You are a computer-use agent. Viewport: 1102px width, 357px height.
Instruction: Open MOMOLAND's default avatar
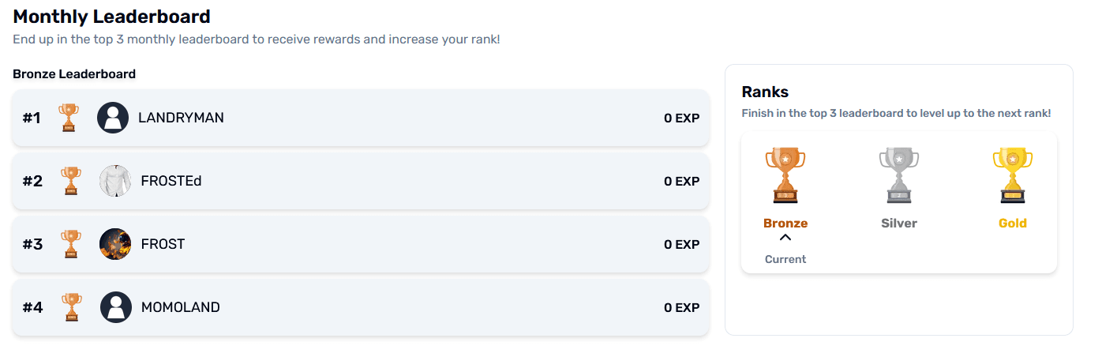(115, 307)
